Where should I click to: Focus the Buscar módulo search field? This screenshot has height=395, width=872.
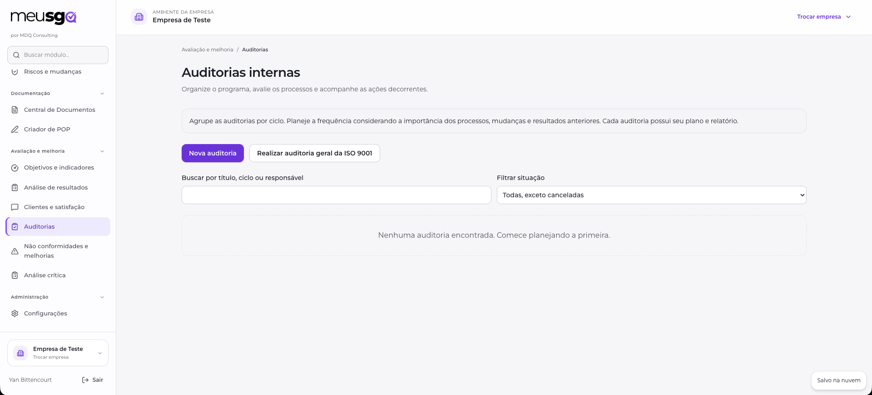[58, 55]
